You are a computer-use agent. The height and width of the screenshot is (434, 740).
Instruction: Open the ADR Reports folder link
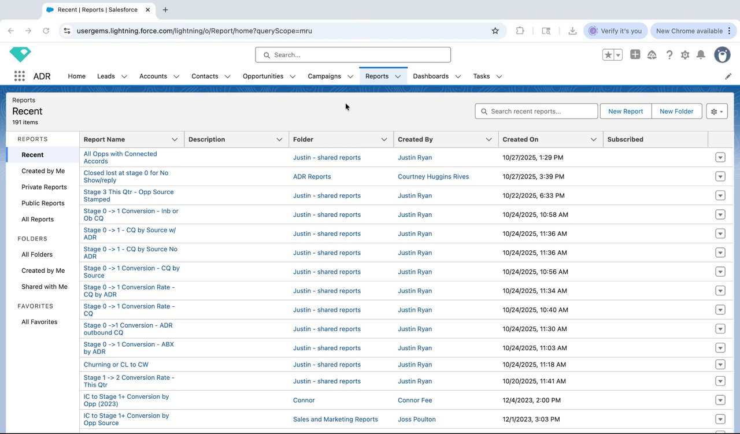(312, 177)
